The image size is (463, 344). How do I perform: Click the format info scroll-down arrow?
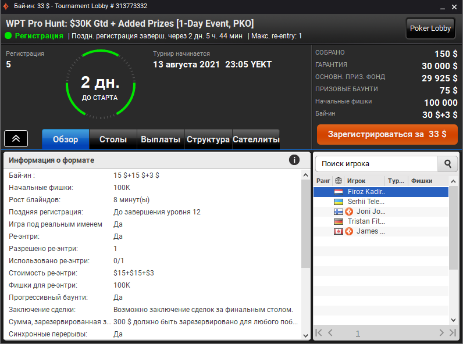coord(305,335)
